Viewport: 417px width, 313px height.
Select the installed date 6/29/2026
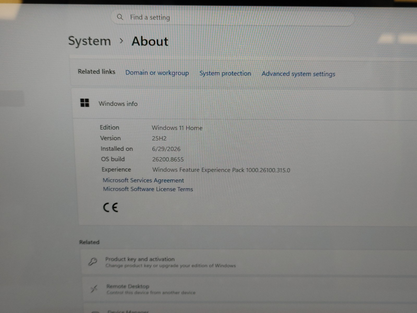[166, 149]
